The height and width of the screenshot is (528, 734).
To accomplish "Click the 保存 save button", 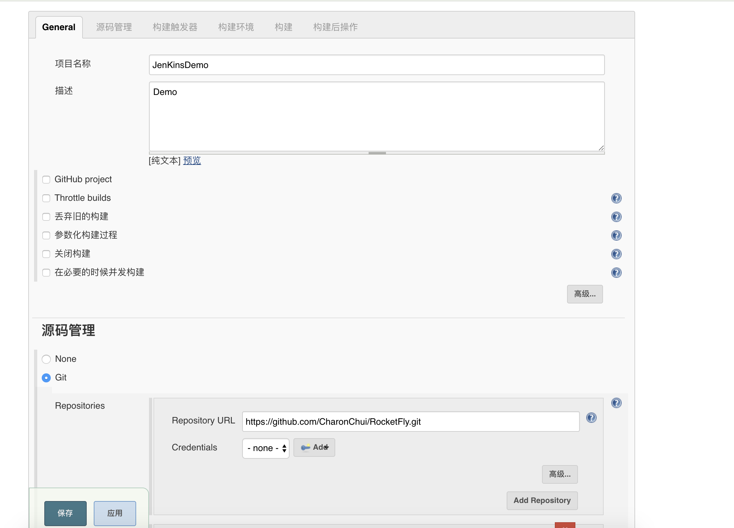I will (x=66, y=513).
